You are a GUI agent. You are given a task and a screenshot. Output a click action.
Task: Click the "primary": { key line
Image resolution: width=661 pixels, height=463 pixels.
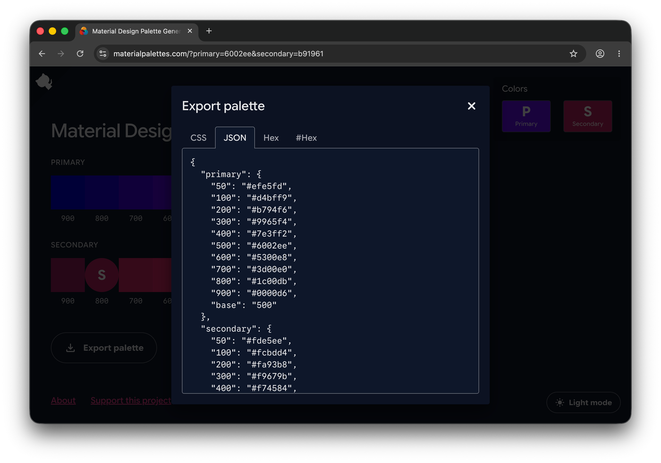coord(231,174)
